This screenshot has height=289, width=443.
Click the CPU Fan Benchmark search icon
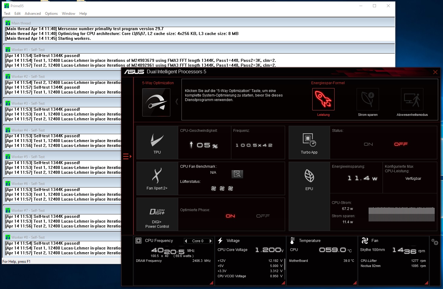point(237,174)
